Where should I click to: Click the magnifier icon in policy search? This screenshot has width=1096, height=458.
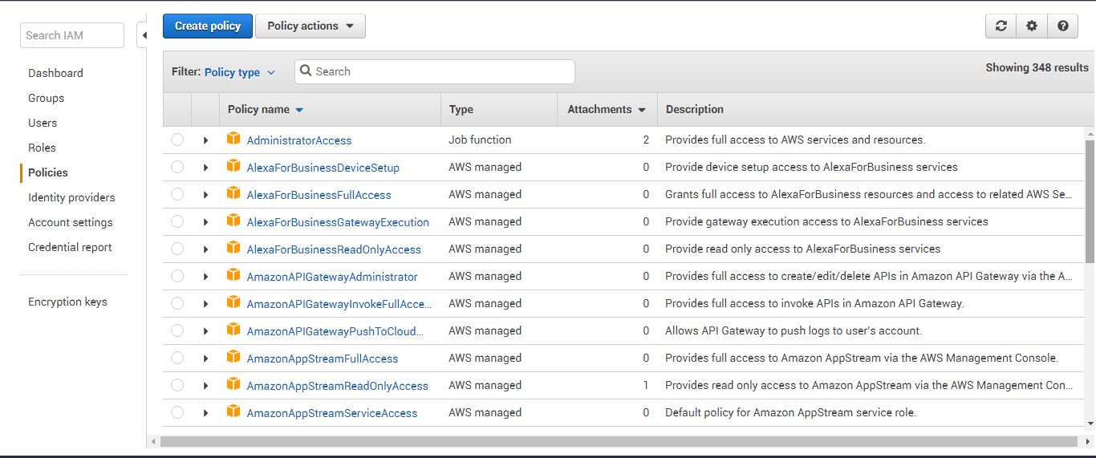[x=306, y=71]
